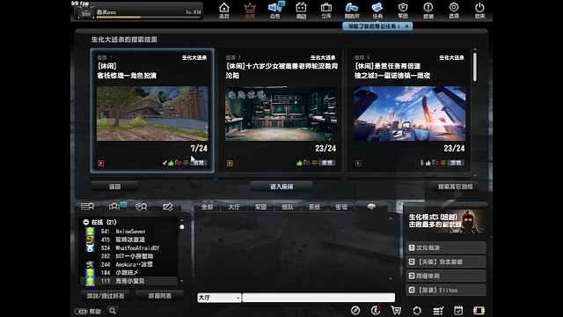Click the magnifier search icon at bottom left
The image size is (563, 317).
113,311
